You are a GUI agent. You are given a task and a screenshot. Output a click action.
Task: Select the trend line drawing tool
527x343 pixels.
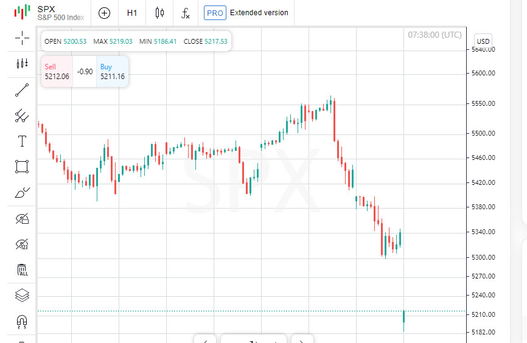click(22, 90)
